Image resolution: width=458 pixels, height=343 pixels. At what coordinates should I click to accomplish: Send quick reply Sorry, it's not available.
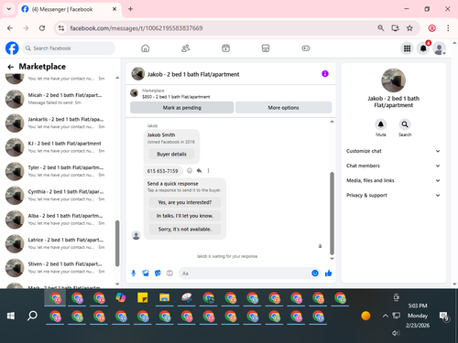pos(185,229)
